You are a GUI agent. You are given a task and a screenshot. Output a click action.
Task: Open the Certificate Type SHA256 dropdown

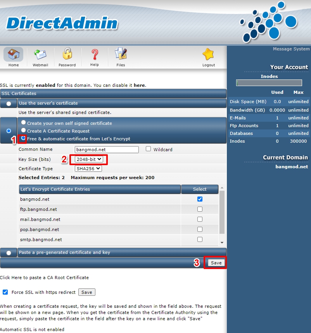(x=88, y=169)
